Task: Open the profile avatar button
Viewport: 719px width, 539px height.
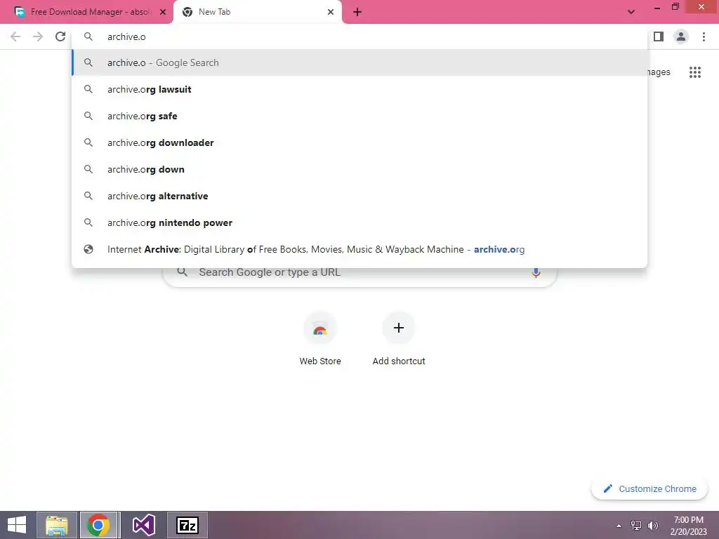Action: 681,36
